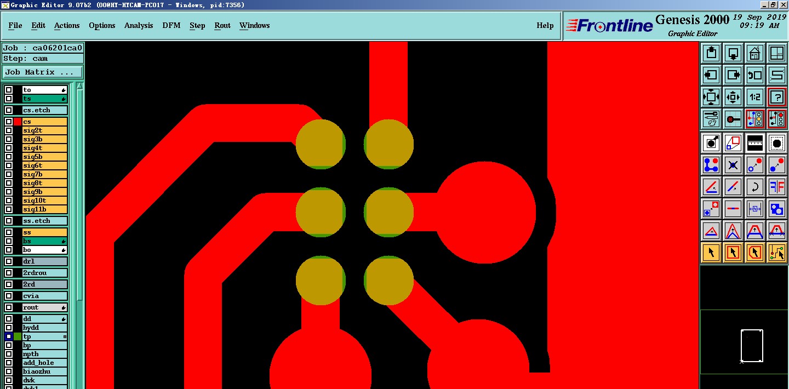
Task: Select the cs.etch layer name
Action: coord(45,110)
